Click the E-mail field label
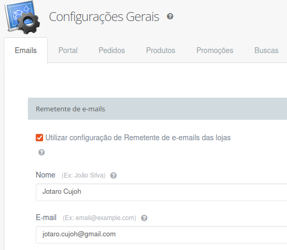Image resolution: width=287 pixels, height=250 pixels. pos(46,217)
